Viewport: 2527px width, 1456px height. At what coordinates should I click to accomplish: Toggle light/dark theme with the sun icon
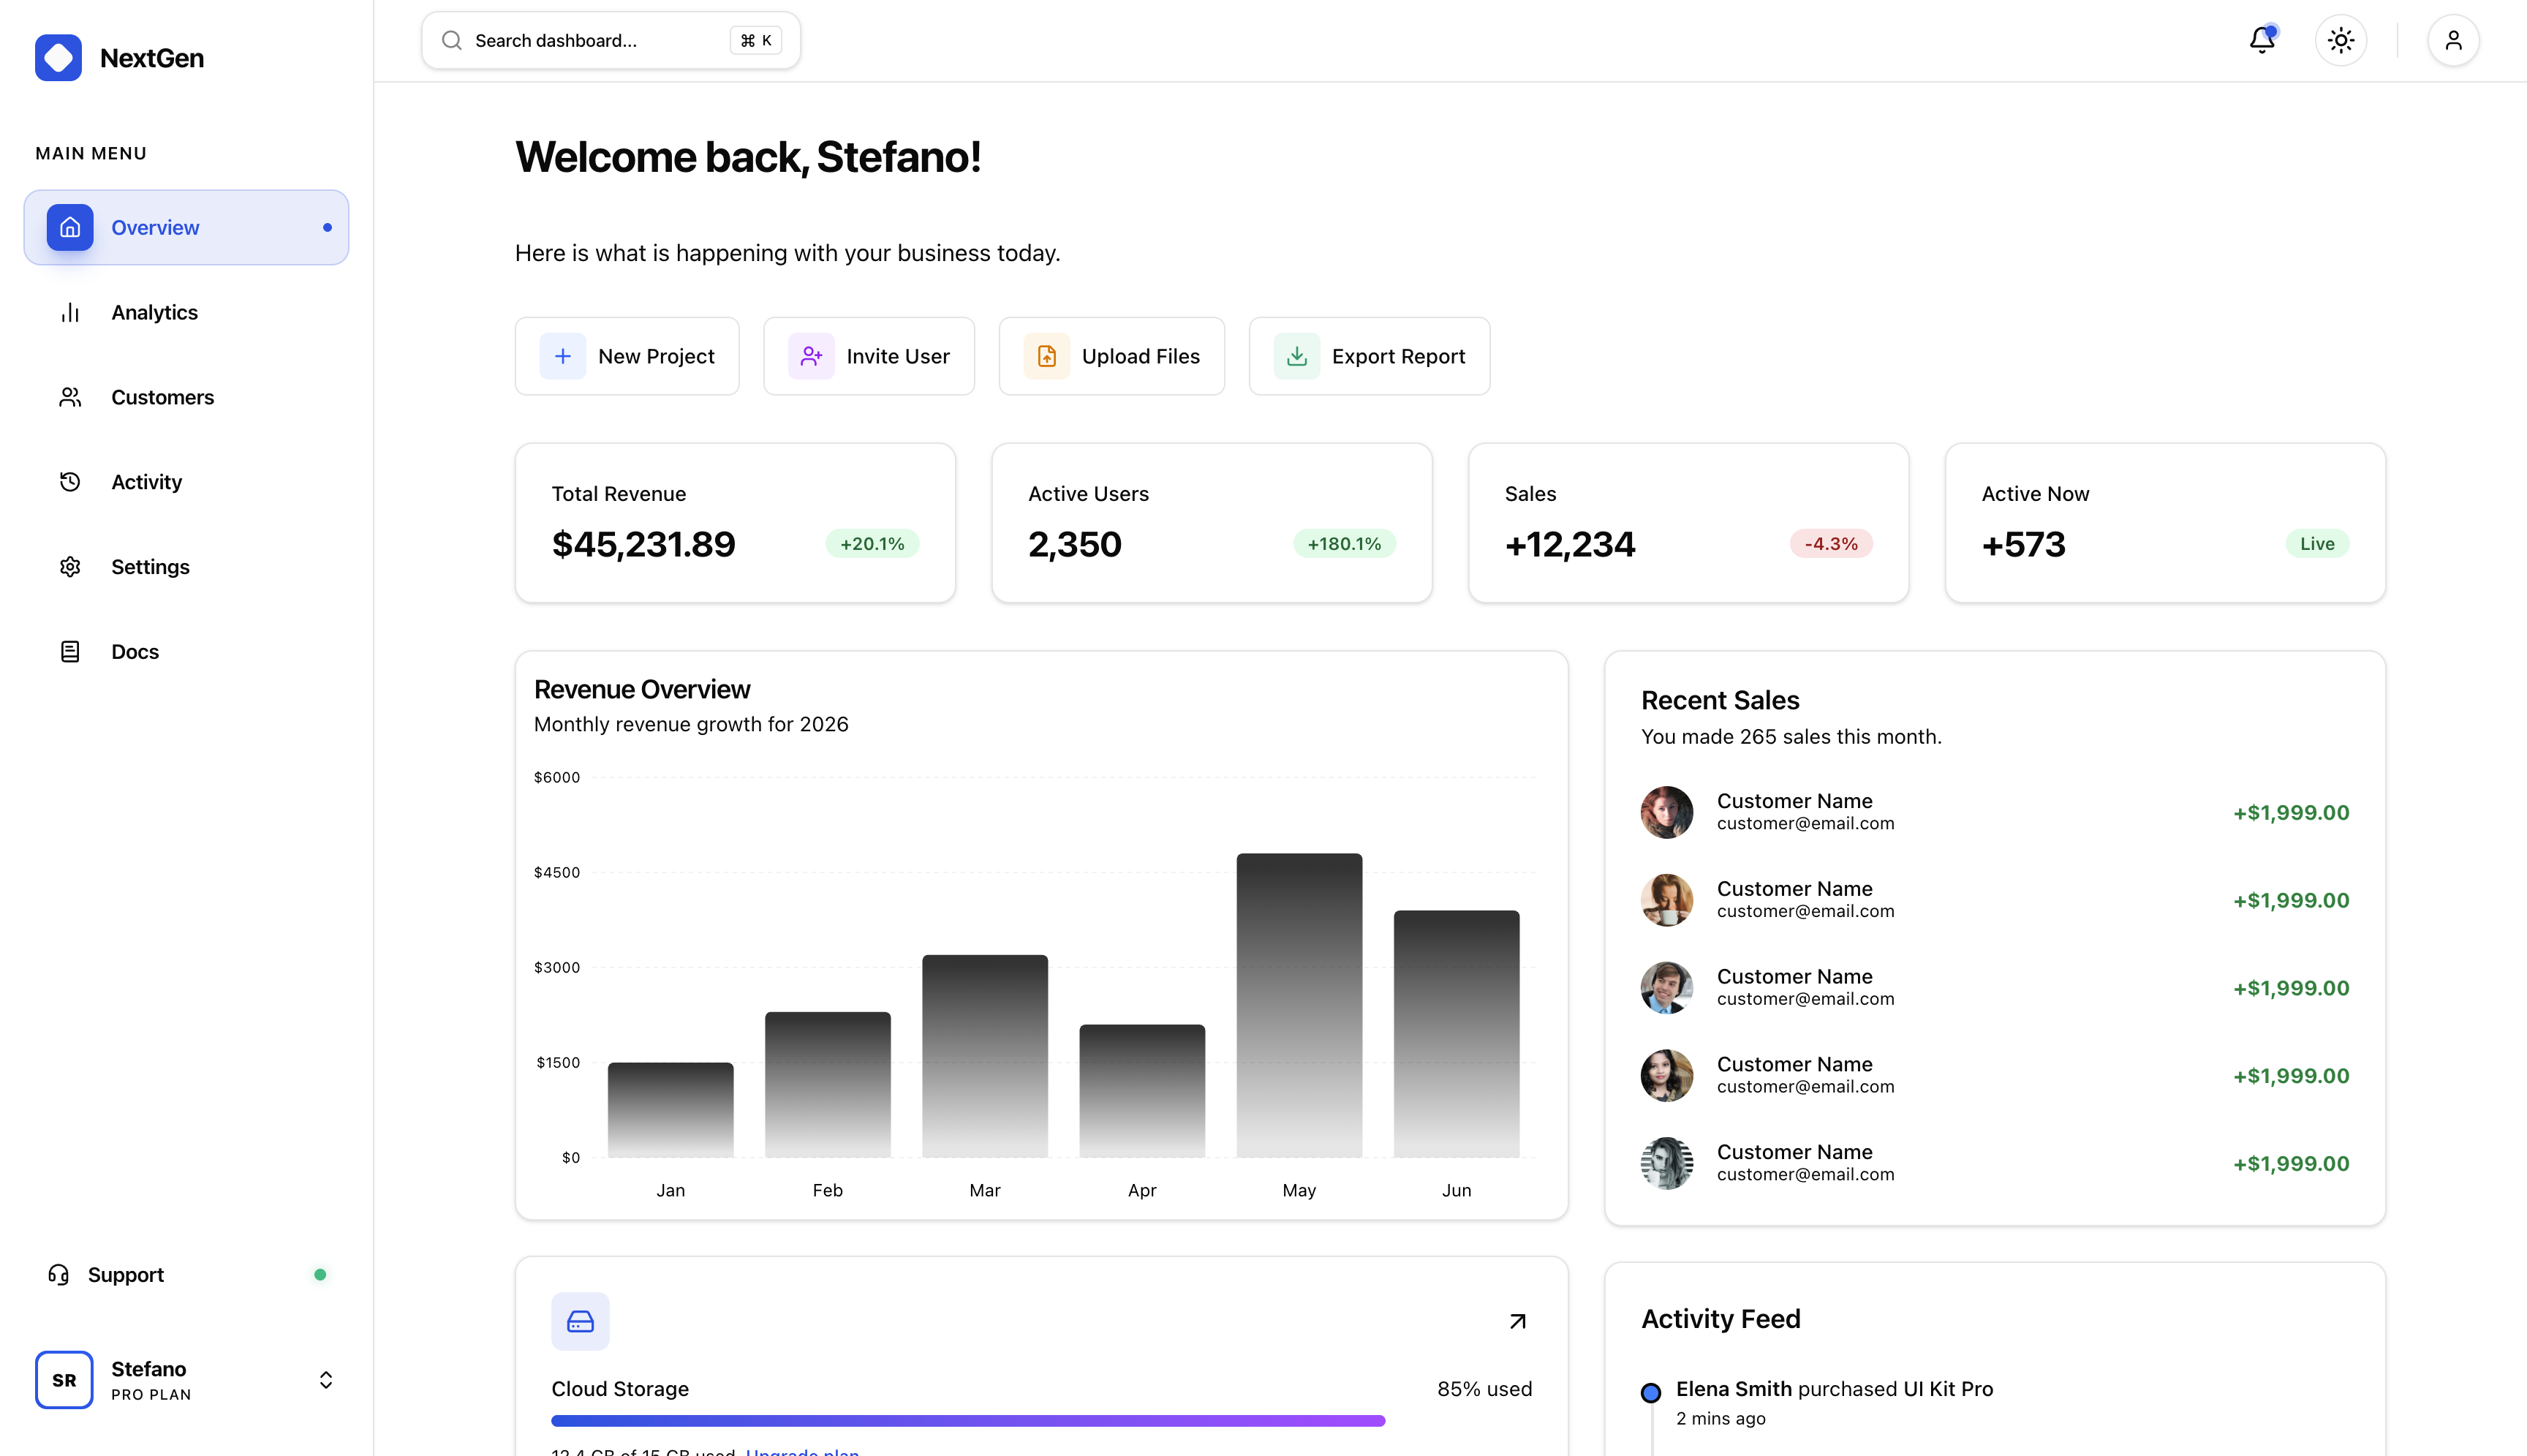click(x=2341, y=40)
